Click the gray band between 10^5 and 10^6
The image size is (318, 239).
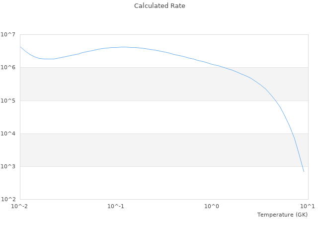pyautogui.click(x=124, y=84)
